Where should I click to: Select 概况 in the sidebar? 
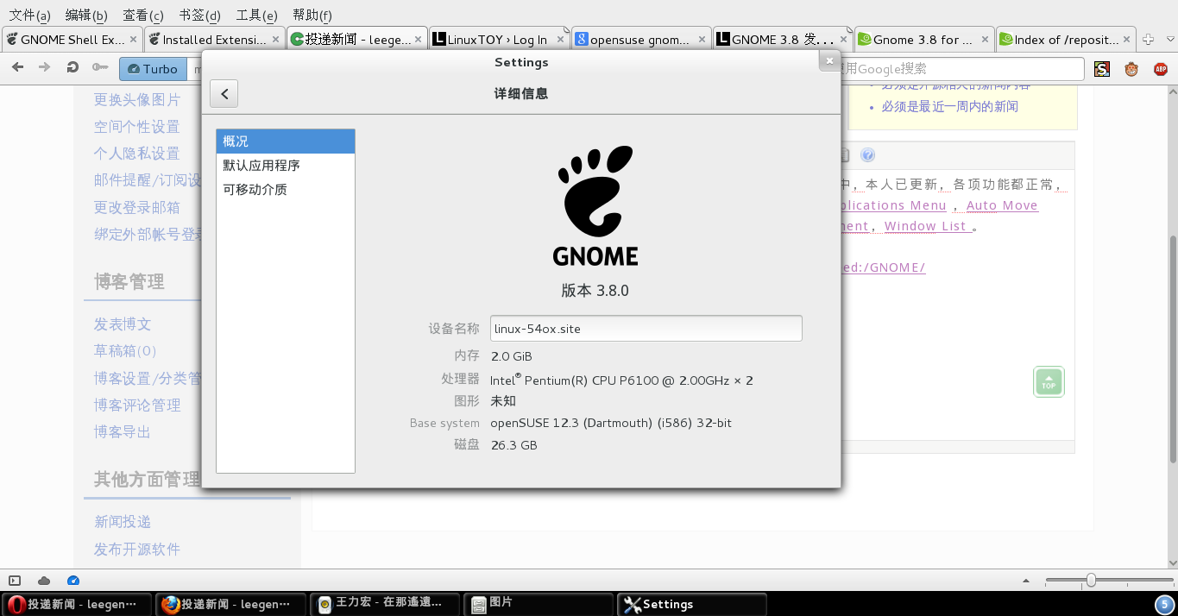click(x=286, y=141)
